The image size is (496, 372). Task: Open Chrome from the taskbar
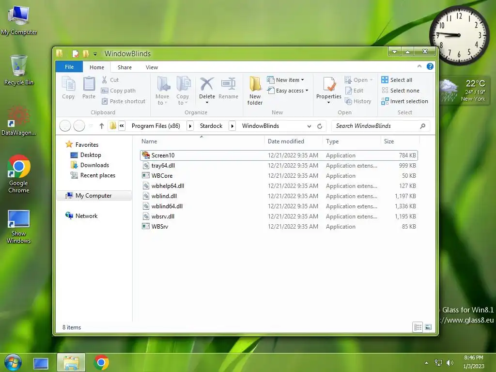tap(101, 362)
